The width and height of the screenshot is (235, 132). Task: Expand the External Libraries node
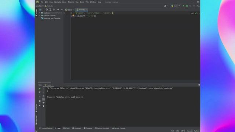click(x=39, y=15)
